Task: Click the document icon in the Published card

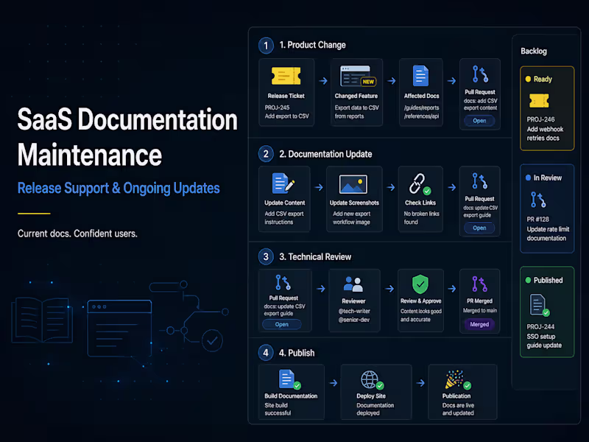Action: tap(539, 305)
